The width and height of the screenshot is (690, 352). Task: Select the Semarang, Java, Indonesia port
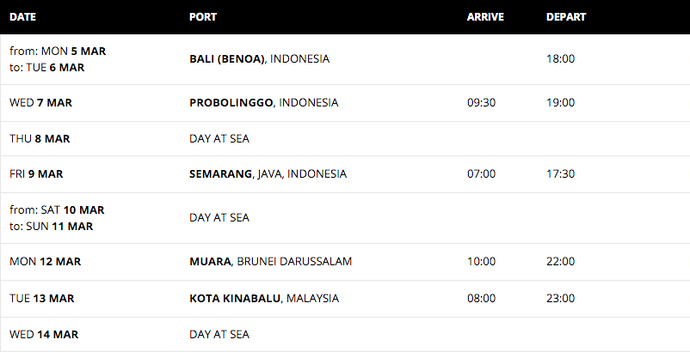pos(268,173)
